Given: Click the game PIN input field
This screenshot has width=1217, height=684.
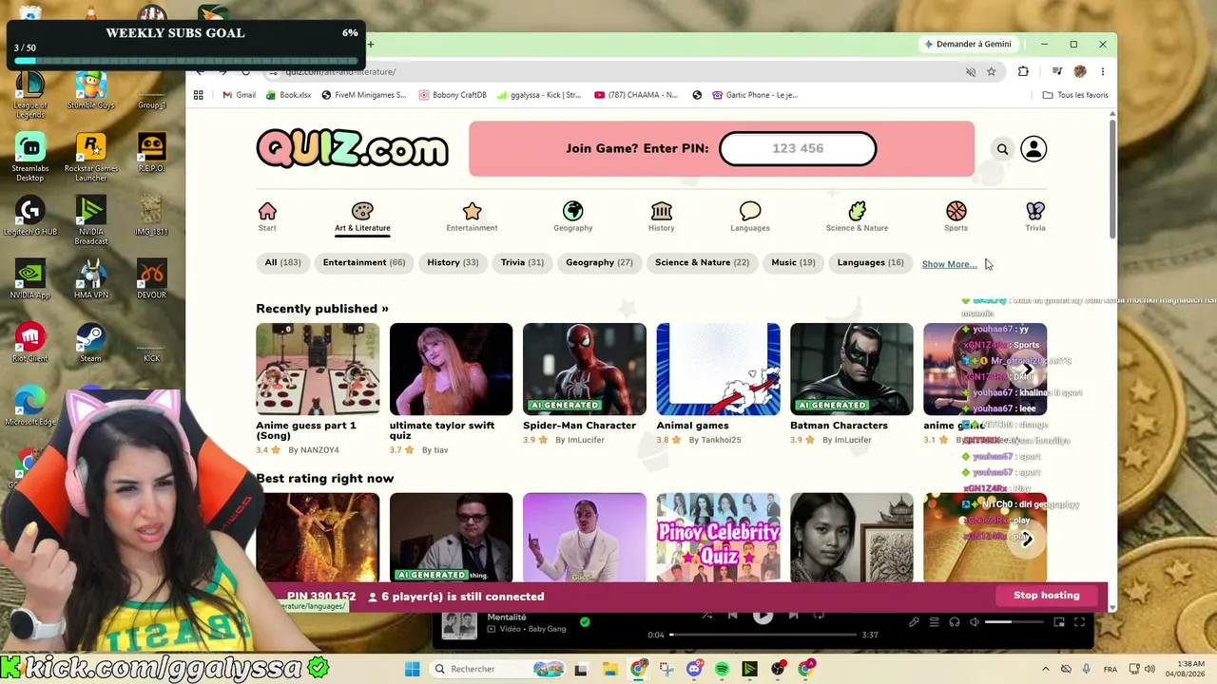Looking at the screenshot, I should 798,149.
